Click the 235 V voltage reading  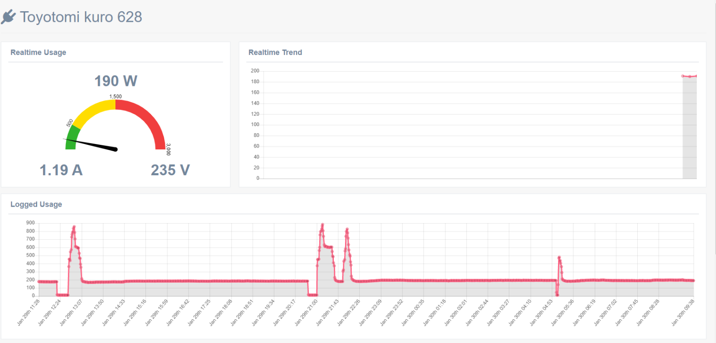(170, 170)
